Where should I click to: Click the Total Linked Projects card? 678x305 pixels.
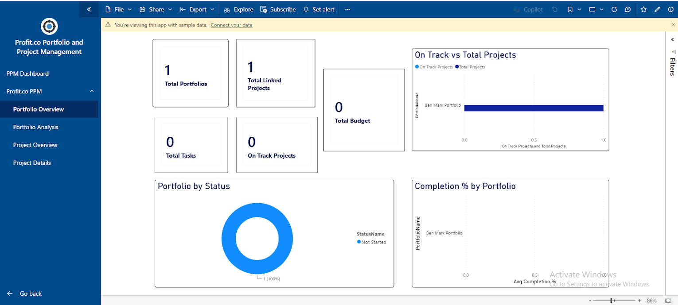pos(276,73)
